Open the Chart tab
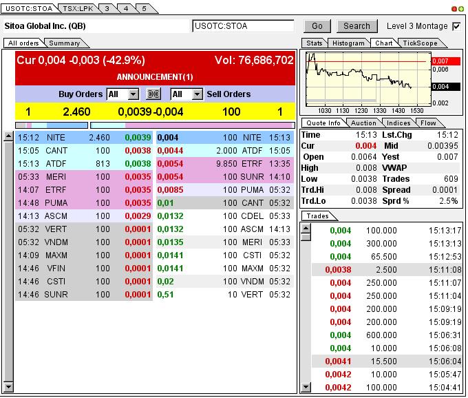This screenshot has height=398, width=468. point(383,43)
